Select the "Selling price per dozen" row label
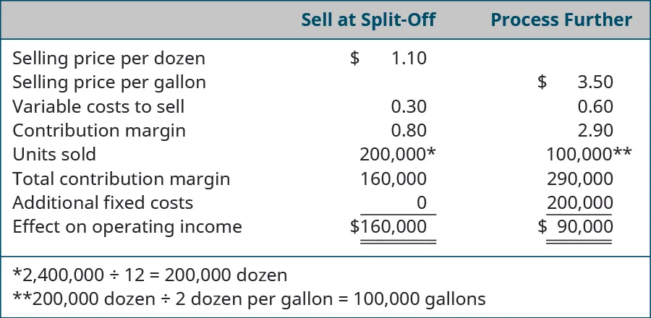Screen dimensions: 651x318 click(x=109, y=59)
